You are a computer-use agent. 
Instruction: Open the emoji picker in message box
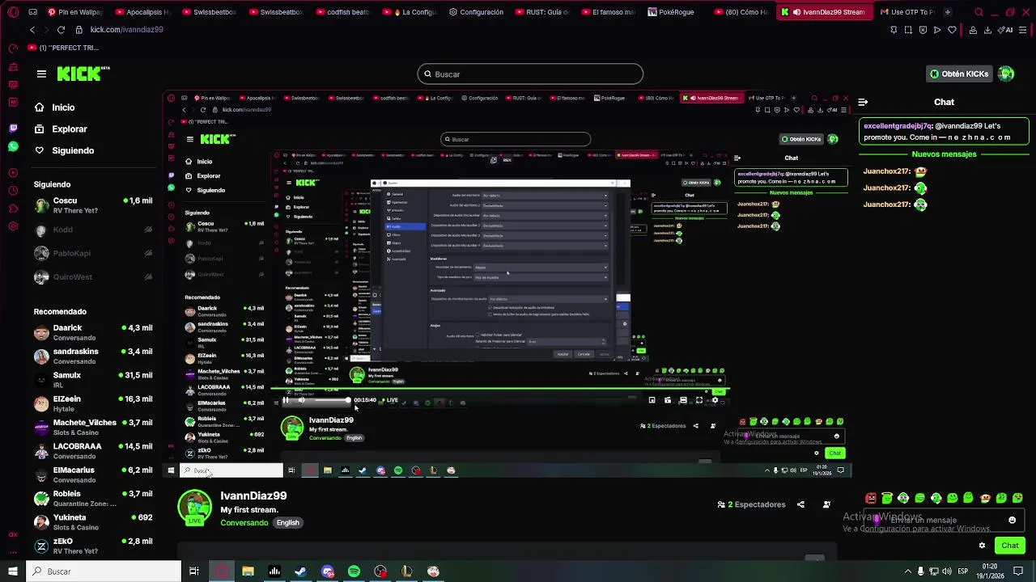click(1012, 520)
